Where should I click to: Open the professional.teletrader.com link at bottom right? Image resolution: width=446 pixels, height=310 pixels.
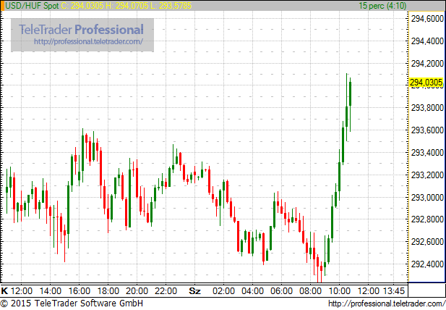[x=387, y=303]
